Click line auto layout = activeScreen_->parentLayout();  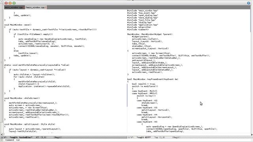(x=35, y=129)
